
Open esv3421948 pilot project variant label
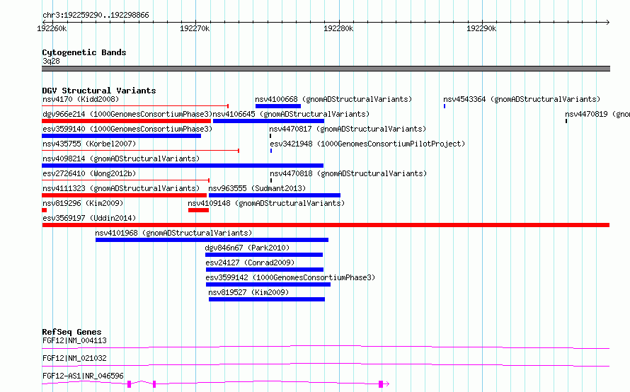(x=367, y=144)
